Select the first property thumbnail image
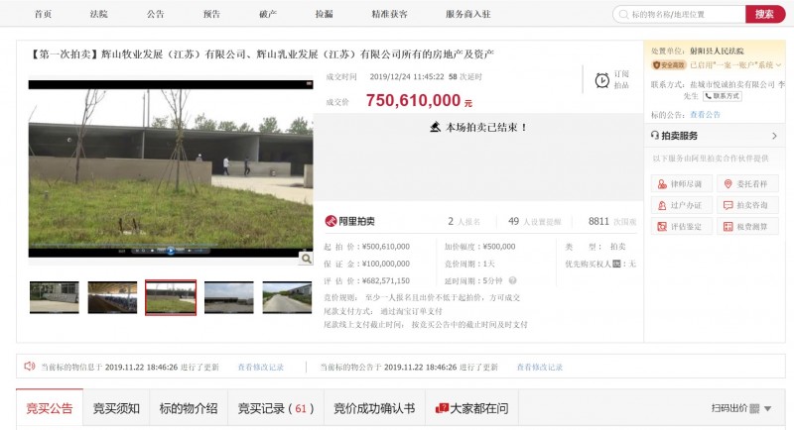The width and height of the screenshot is (794, 430). 55,297
